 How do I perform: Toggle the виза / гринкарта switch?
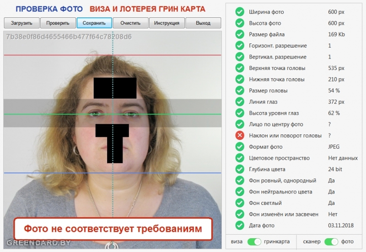click(254, 242)
